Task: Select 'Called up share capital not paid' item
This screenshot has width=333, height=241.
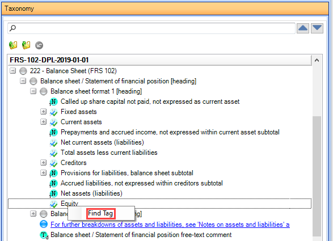Action: 150,102
